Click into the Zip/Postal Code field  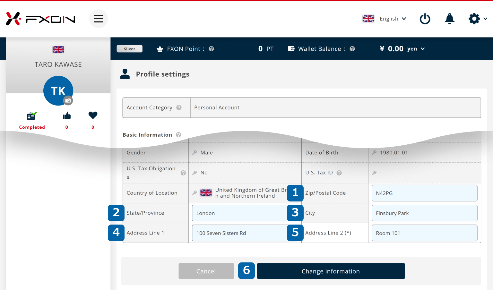point(424,193)
